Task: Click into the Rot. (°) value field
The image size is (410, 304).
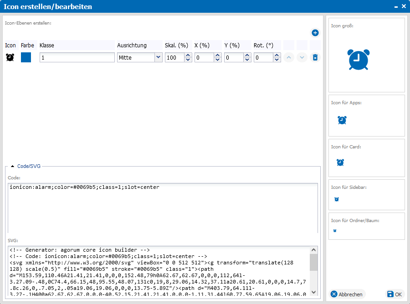Action: click(x=264, y=57)
